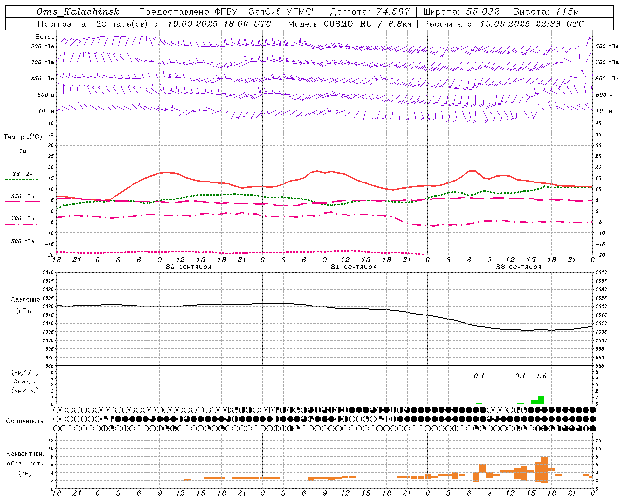Select the unit text "(мм/3ч.)"
Viewport: 621px width, 497px height.
pos(25,373)
